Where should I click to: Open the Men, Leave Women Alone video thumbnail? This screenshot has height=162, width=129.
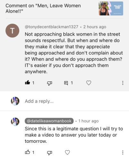pyautogui.click(x=111, y=8)
